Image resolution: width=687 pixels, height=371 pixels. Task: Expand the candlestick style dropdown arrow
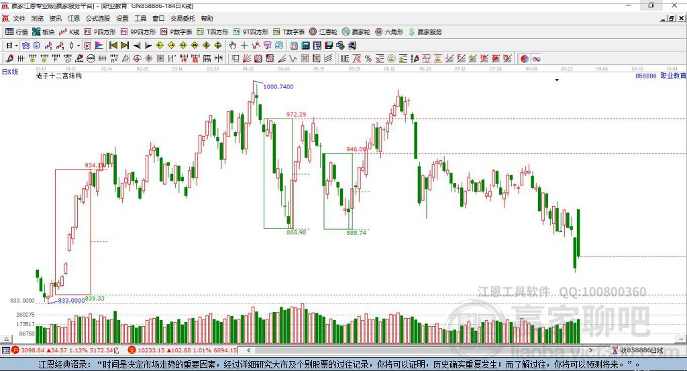point(78,45)
